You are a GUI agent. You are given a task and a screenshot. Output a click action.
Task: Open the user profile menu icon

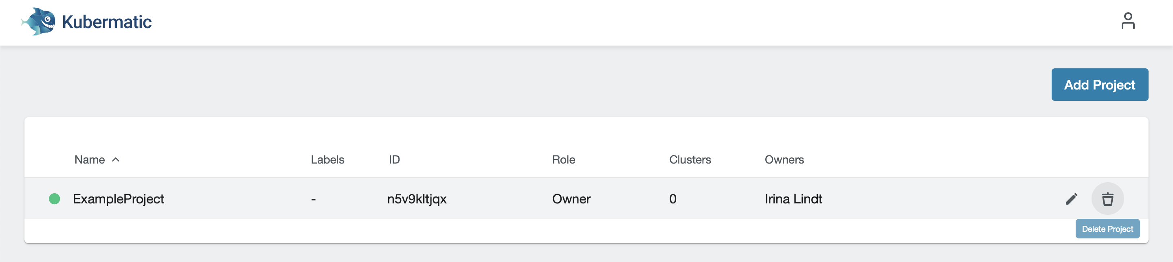(1127, 22)
